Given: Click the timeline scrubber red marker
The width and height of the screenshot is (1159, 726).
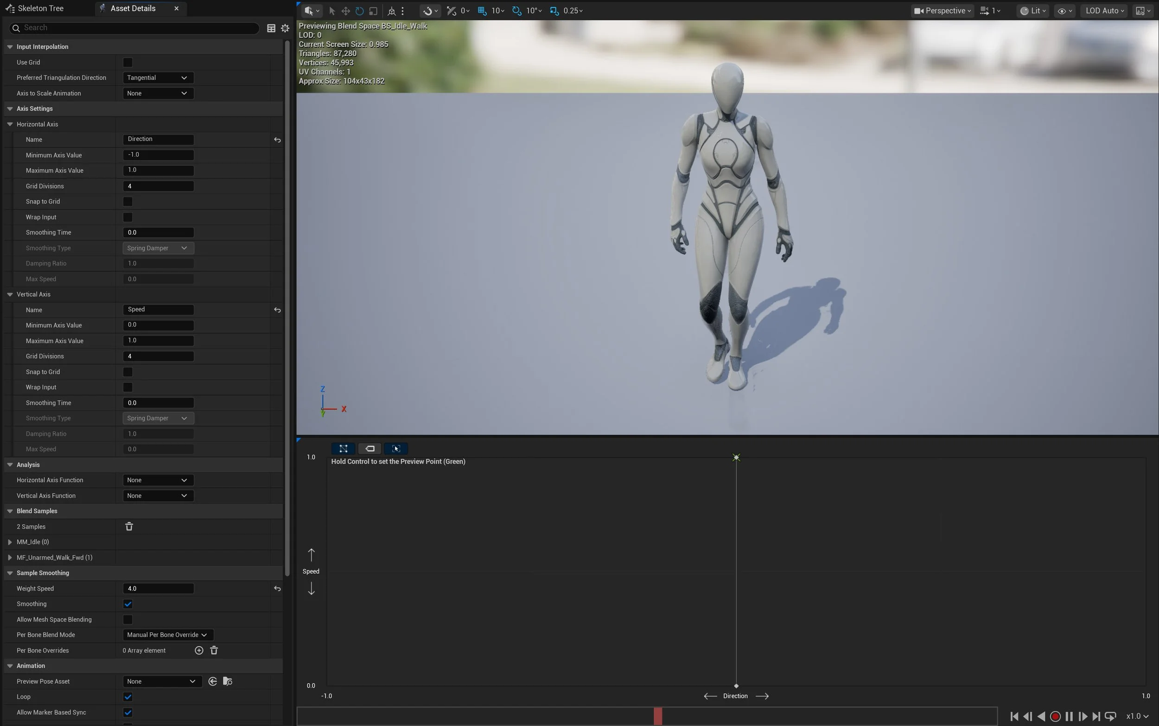Looking at the screenshot, I should [x=658, y=716].
